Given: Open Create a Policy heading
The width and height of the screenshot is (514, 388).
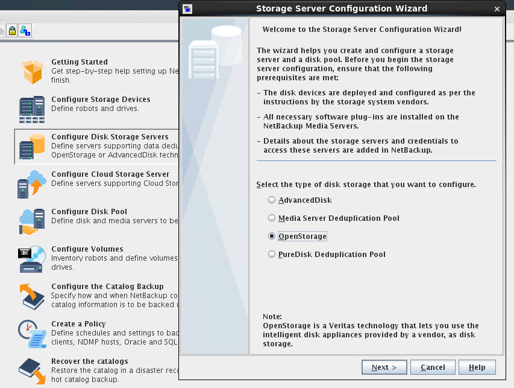Looking at the screenshot, I should pos(78,323).
